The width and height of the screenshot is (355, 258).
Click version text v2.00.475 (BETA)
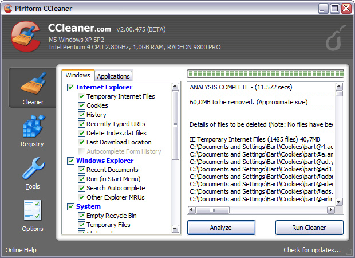coord(141,29)
